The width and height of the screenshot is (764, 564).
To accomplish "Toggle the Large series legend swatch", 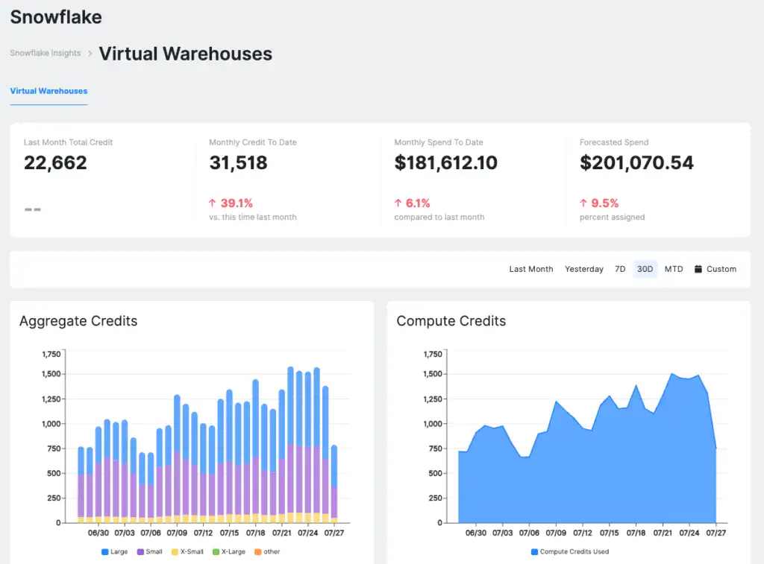I will 104,552.
